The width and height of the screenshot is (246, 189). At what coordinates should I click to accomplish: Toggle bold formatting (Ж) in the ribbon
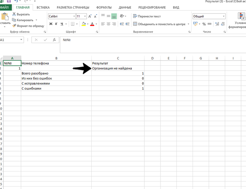(x=51, y=24)
